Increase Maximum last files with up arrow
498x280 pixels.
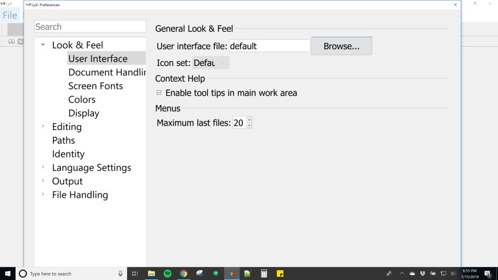(250, 120)
